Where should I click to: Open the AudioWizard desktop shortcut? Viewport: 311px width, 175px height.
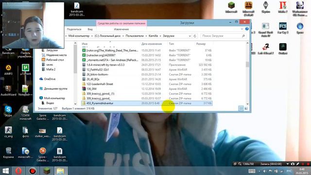tap(8, 91)
